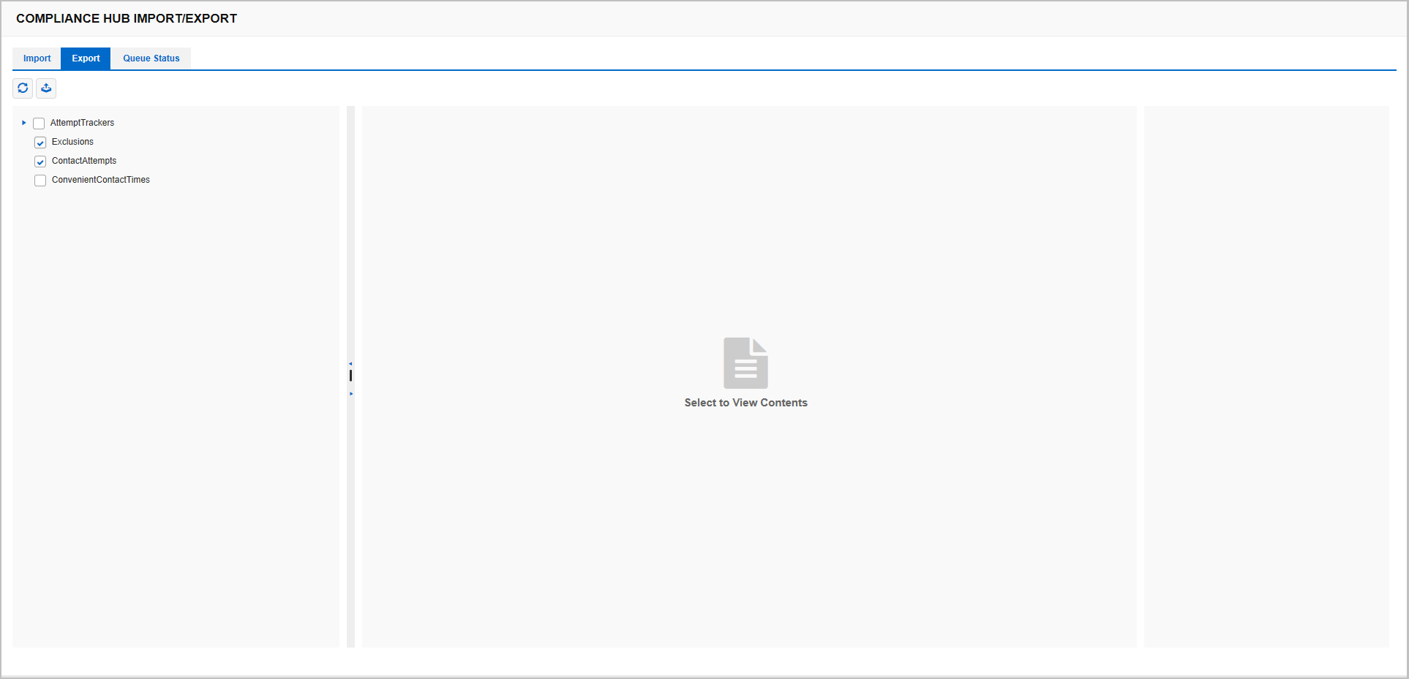This screenshot has width=1409, height=679.
Task: Click the splitter handle between panels
Action: (x=350, y=376)
